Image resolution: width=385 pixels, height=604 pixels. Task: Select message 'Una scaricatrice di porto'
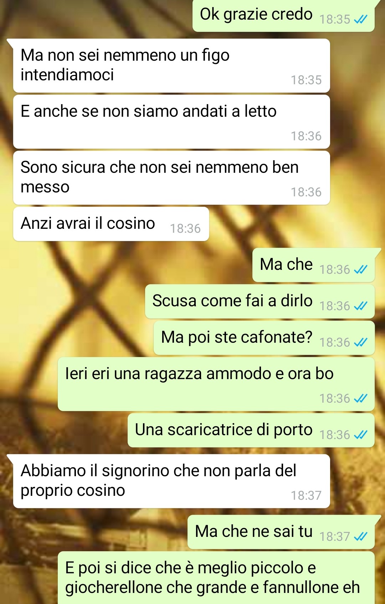(x=251, y=430)
